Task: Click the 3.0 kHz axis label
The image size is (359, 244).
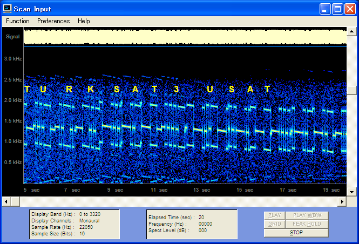Action: click(13, 59)
